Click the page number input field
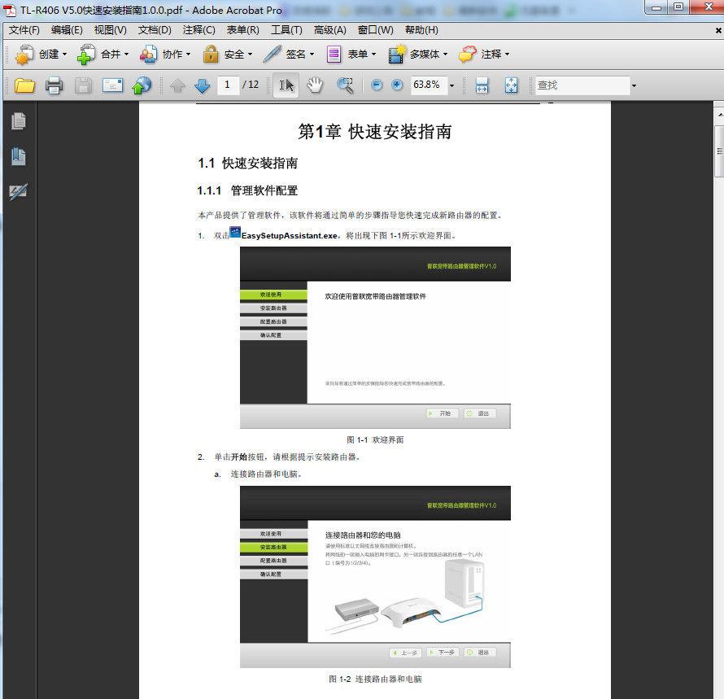724x699 pixels. point(228,85)
